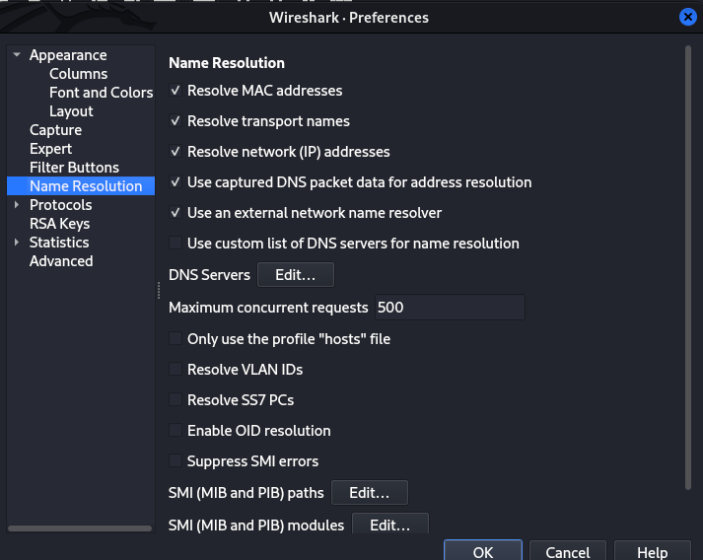Enable custom list of DNS servers
Image resolution: width=703 pixels, height=560 pixels.
pos(176,244)
